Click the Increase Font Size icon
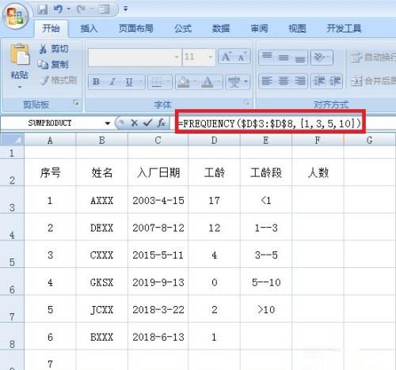Viewport: 396px width, 370px height. (227, 56)
